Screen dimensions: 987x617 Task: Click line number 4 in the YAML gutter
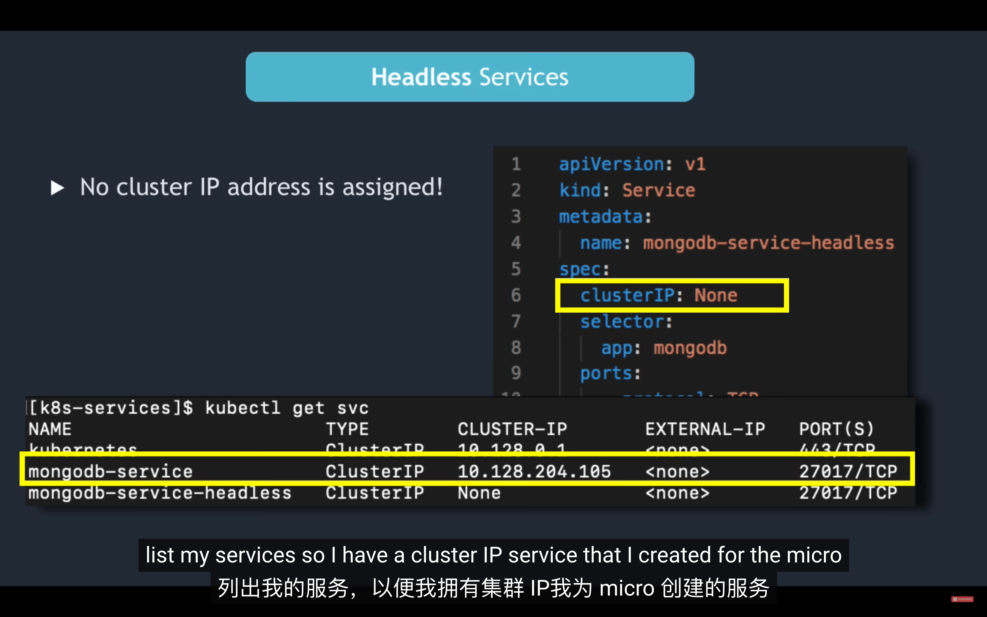coord(516,243)
